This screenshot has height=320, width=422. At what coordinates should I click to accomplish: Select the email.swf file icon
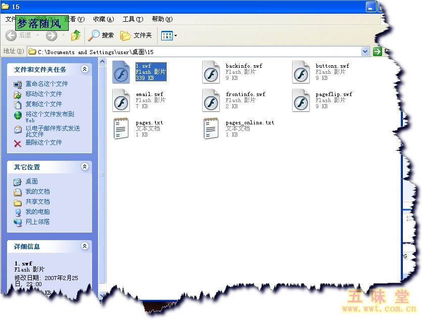[x=121, y=100]
